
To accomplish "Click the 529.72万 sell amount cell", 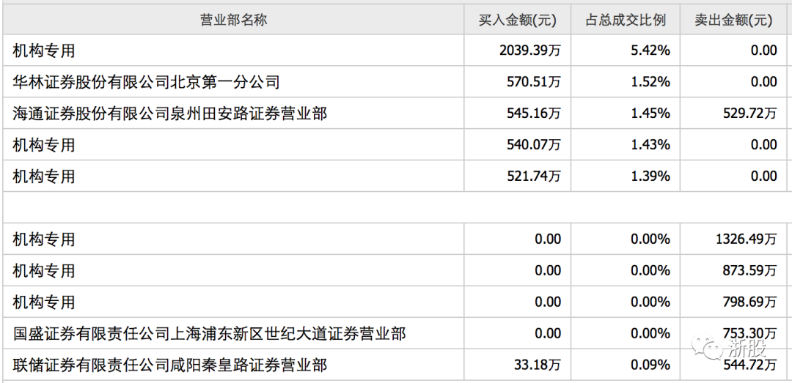I will (x=749, y=114).
